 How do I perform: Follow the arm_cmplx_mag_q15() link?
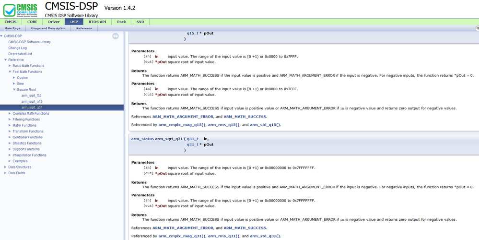click(182, 125)
